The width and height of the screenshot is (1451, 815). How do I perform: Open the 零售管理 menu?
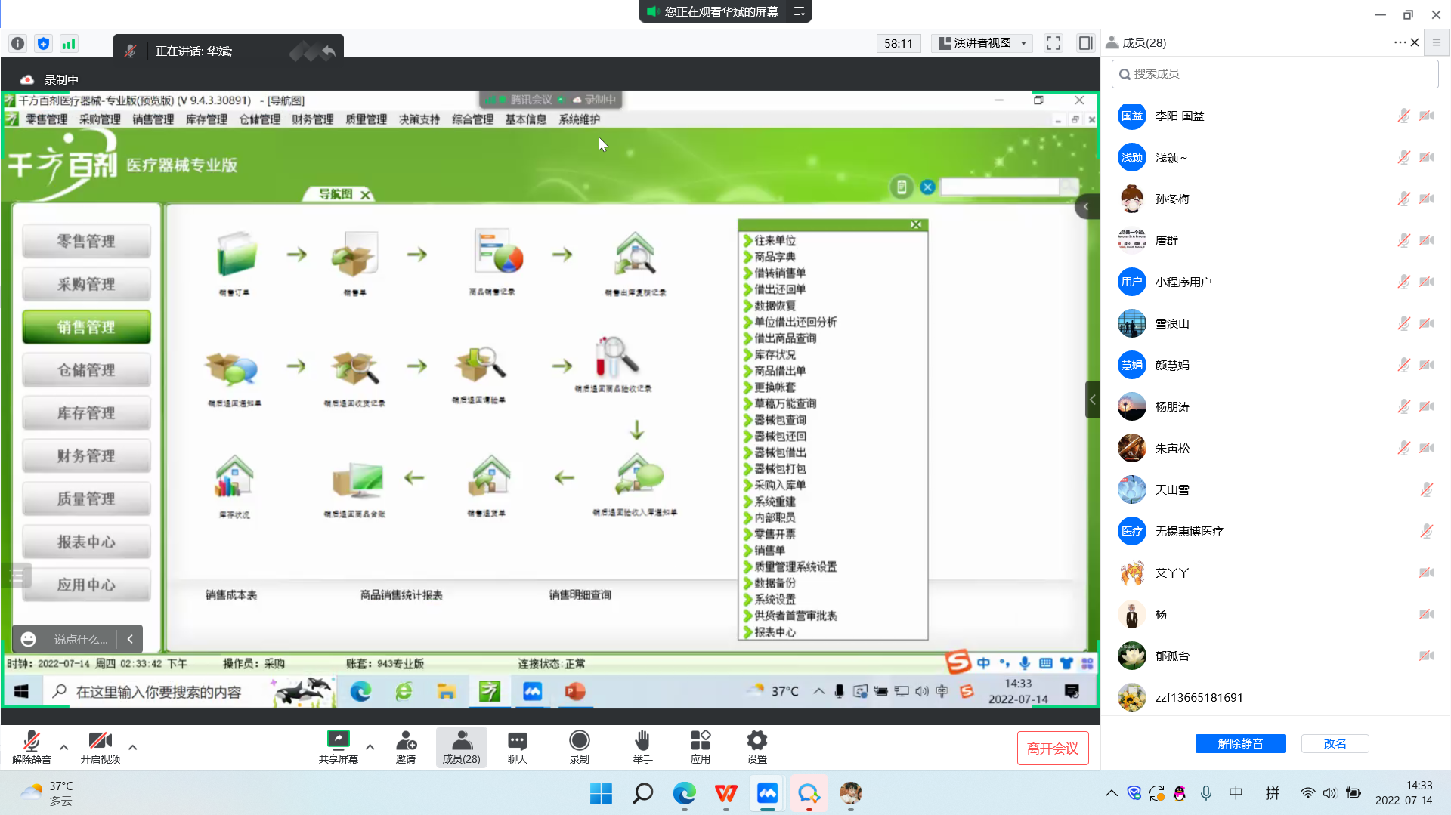click(46, 119)
